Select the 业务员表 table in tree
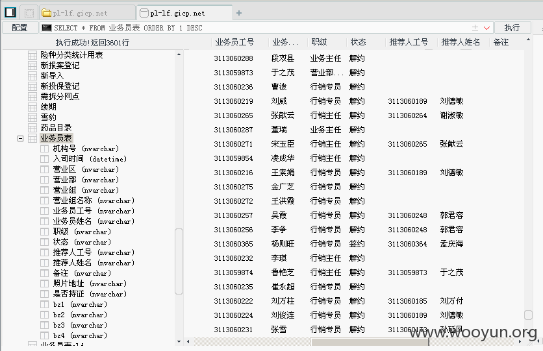The width and height of the screenshot is (543, 351). 56,138
